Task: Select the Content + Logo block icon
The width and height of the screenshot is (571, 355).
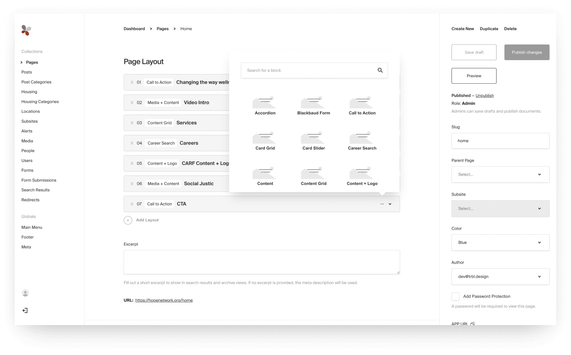Action: [x=361, y=173]
